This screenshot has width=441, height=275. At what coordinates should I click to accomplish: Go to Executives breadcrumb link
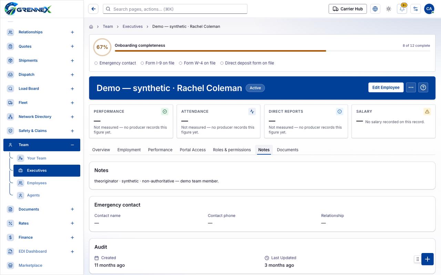pos(133,26)
